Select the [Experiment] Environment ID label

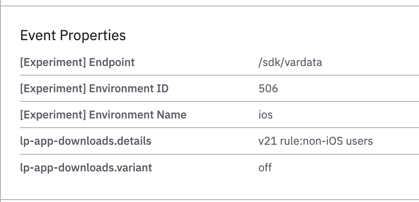[94, 89]
